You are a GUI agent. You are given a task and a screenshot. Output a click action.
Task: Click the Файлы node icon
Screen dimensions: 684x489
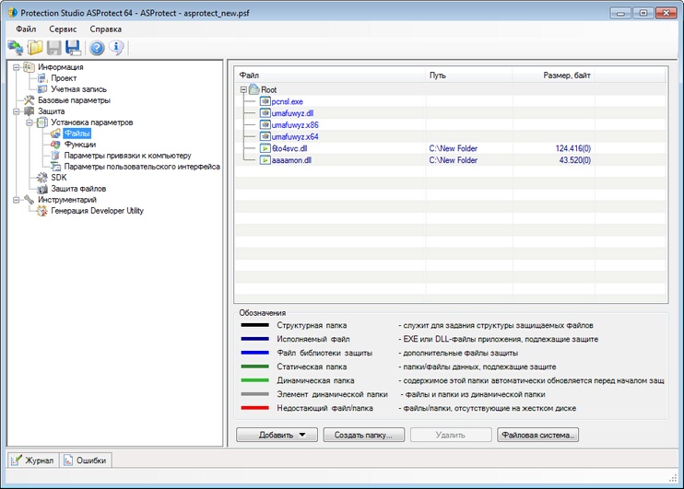point(55,134)
